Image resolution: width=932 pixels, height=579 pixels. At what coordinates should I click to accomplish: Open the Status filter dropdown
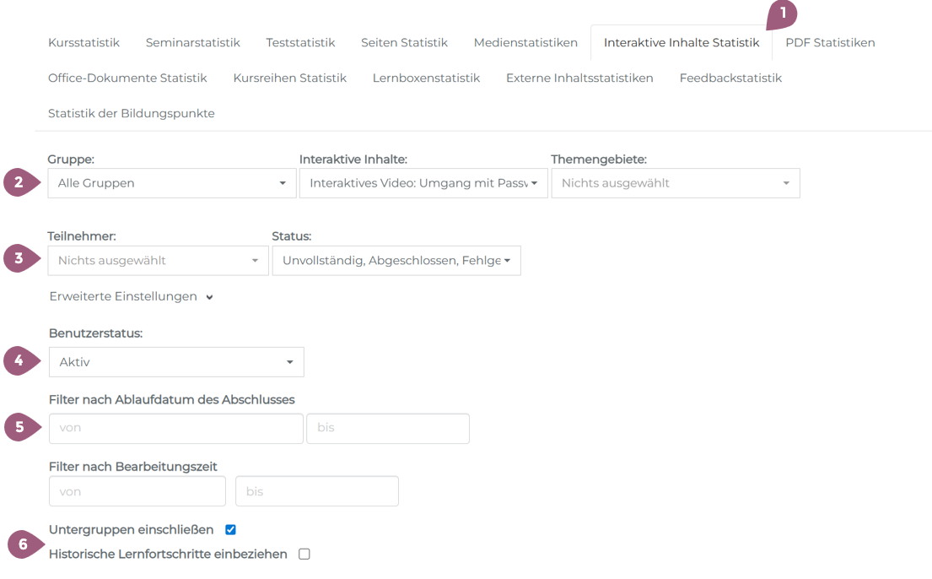[x=396, y=261]
